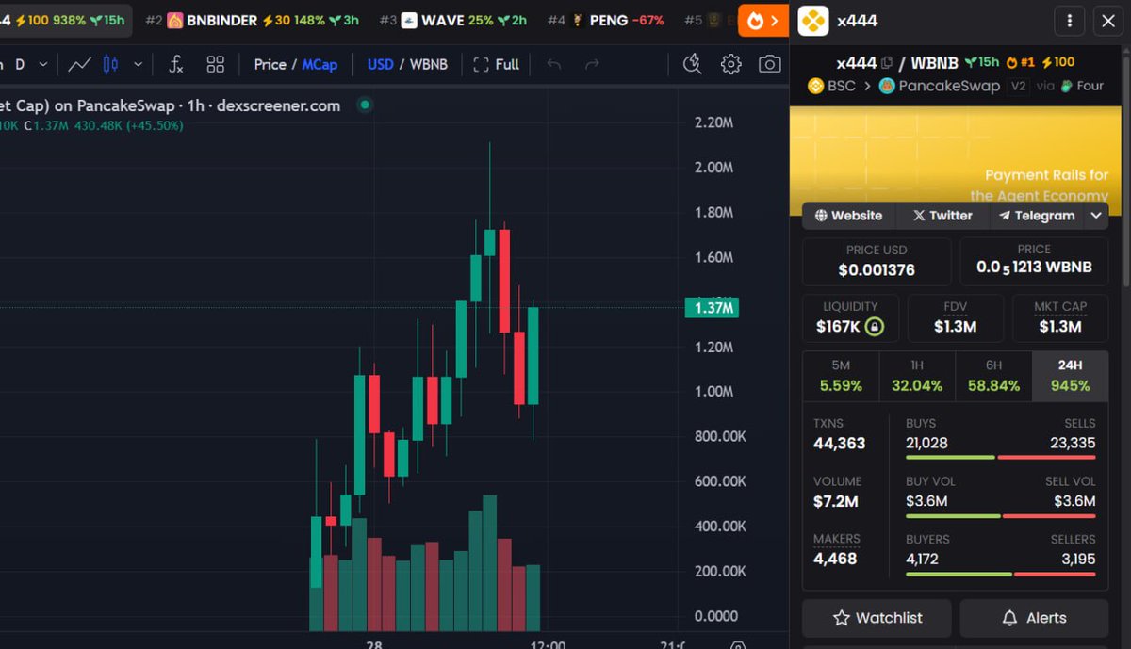
Task: Open trending token #2 BNBINDER
Action: (252, 20)
